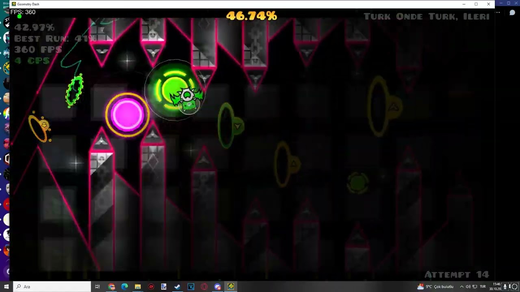Expand hidden system tray icons
520x292 pixels.
click(x=461, y=287)
